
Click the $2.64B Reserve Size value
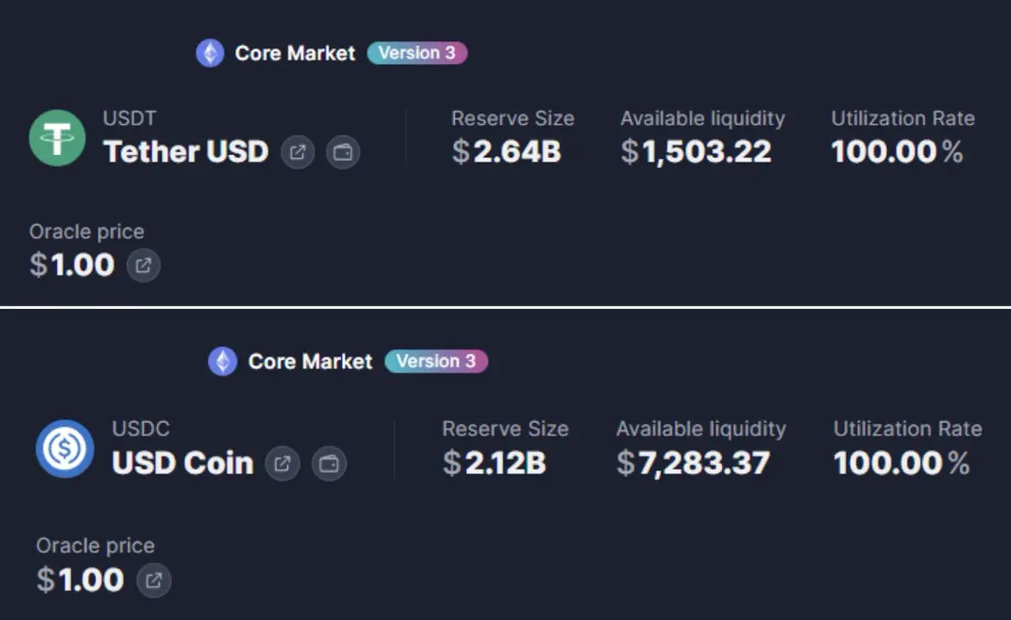[x=506, y=152]
